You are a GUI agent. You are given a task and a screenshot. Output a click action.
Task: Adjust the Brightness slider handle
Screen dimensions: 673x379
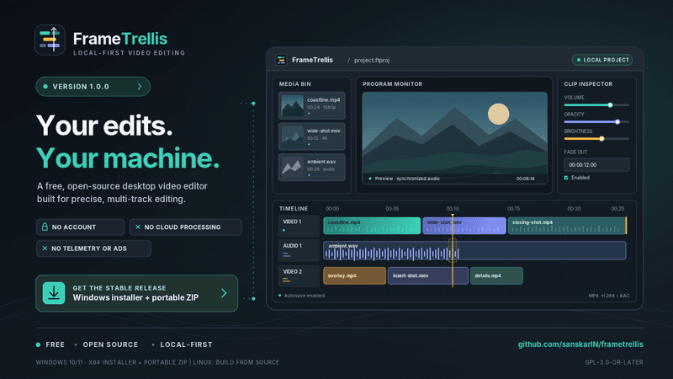coord(601,139)
